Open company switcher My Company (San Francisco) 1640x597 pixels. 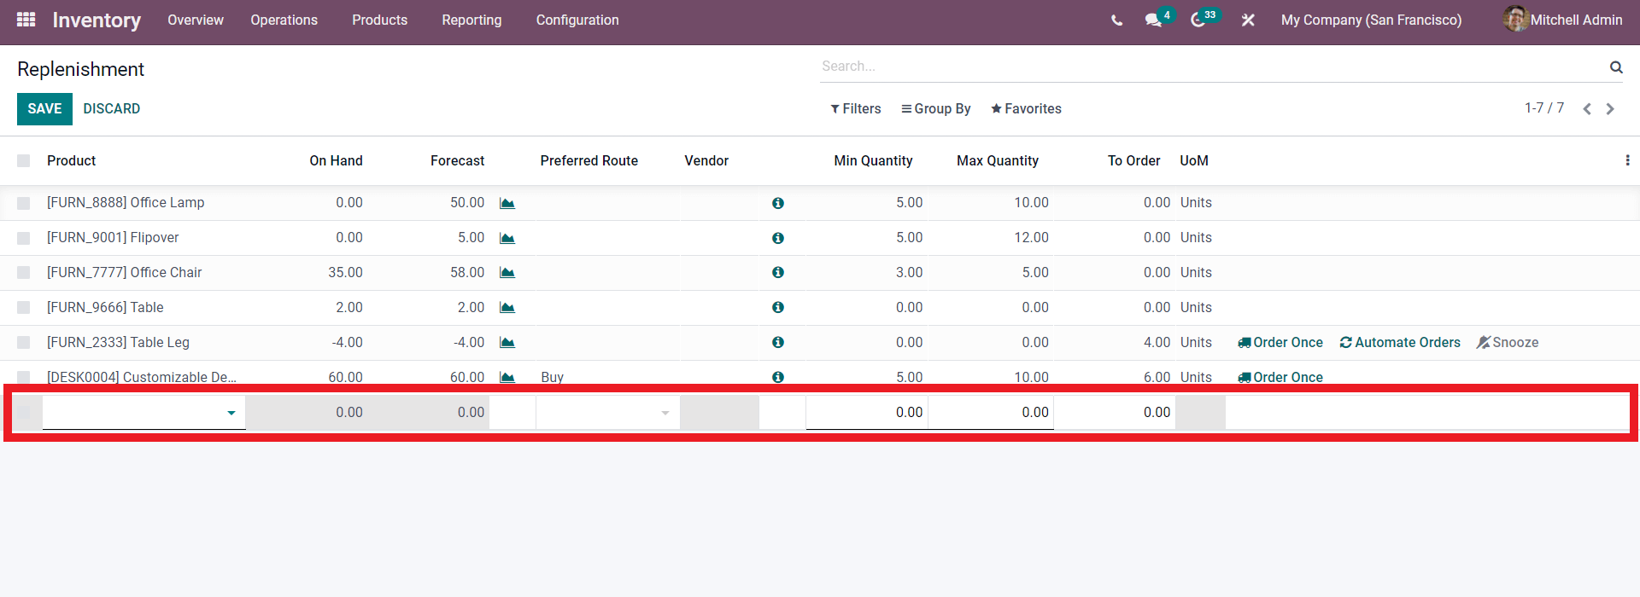tap(1371, 20)
